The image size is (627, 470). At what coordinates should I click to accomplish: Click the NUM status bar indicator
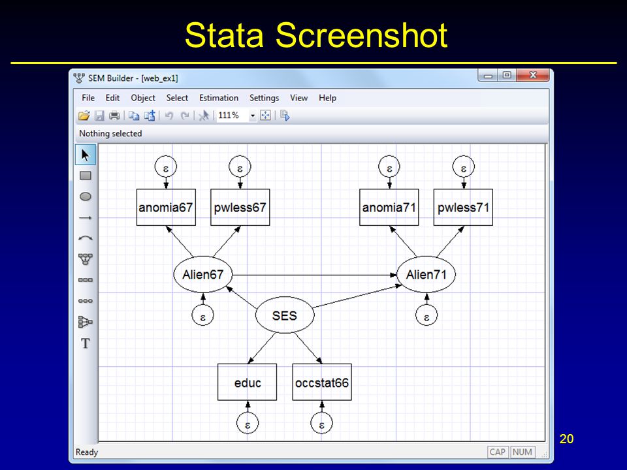[x=522, y=452]
